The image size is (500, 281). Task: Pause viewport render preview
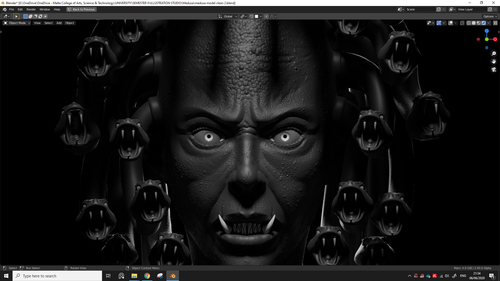tap(495, 23)
